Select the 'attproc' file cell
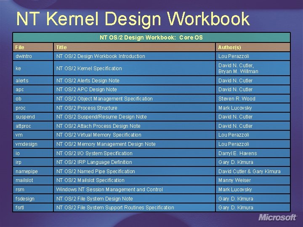The width and height of the screenshot is (303, 227). point(33,126)
